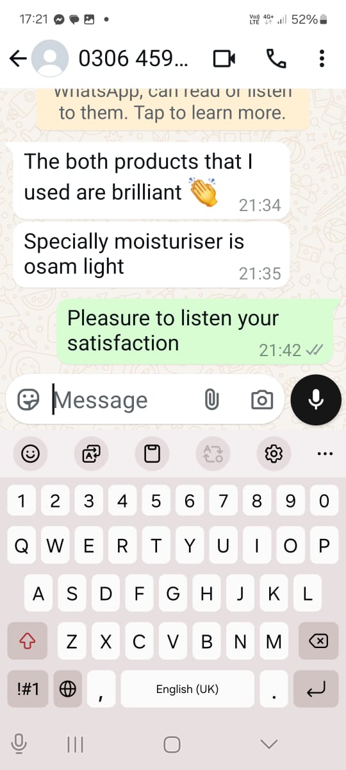Tap the voice call phone icon
346x770 pixels.
tap(276, 59)
